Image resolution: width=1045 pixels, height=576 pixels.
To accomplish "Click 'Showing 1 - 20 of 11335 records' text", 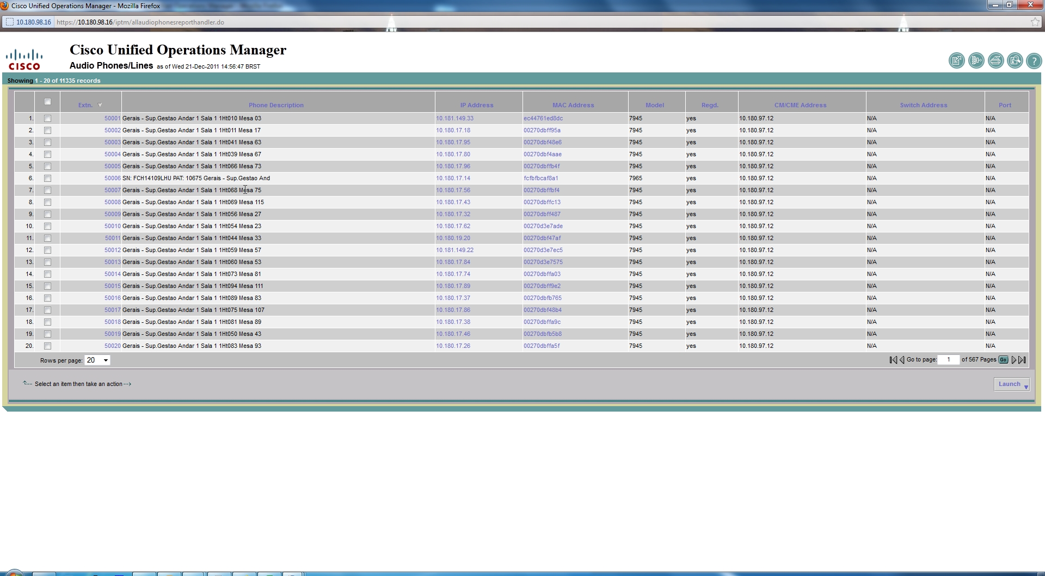I will [54, 81].
